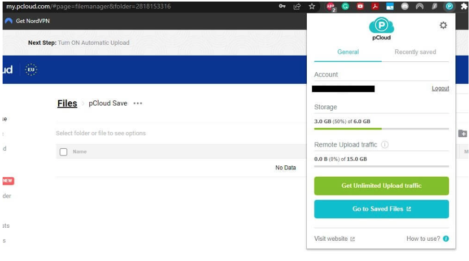This screenshot has height=261, width=469.
Task: Click Go to Saved Files button
Action: pyautogui.click(x=381, y=209)
